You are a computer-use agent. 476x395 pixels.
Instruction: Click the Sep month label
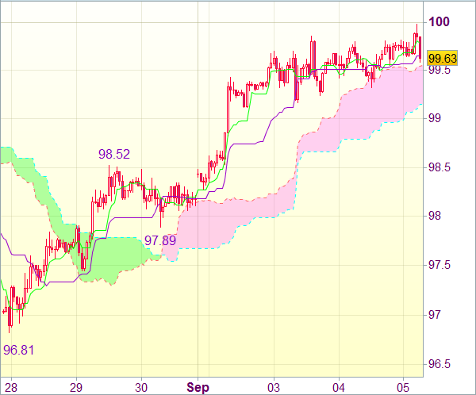click(x=198, y=388)
